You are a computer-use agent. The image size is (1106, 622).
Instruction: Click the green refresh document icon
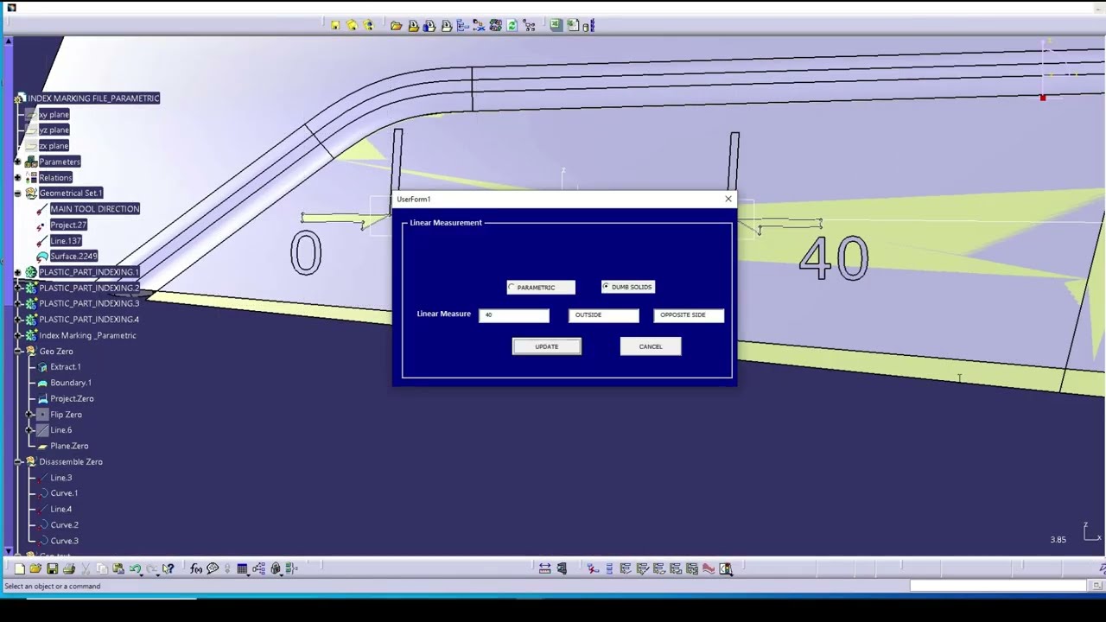pyautogui.click(x=512, y=26)
